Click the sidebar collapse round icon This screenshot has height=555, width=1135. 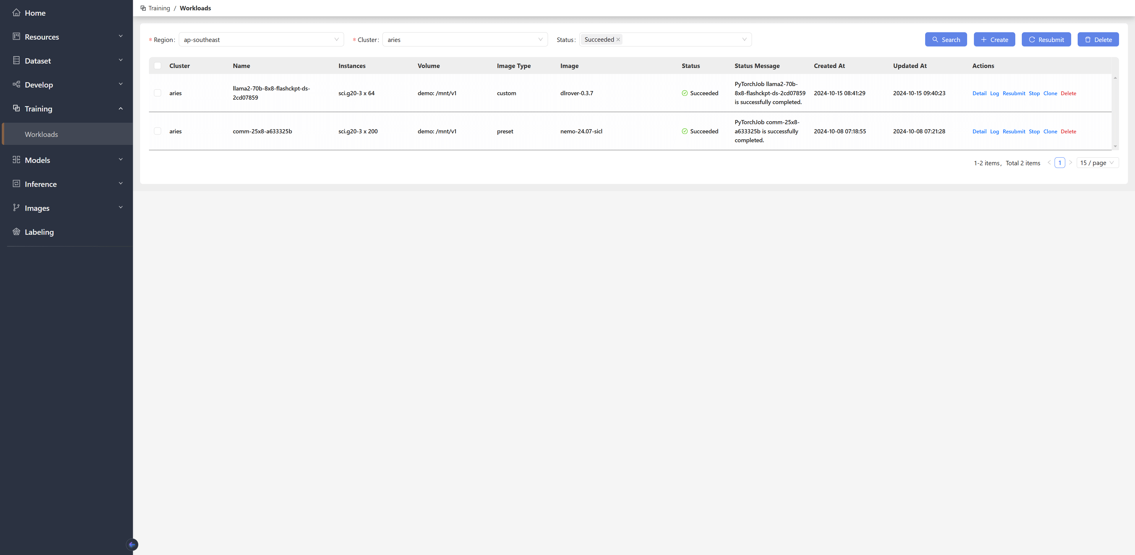132,544
